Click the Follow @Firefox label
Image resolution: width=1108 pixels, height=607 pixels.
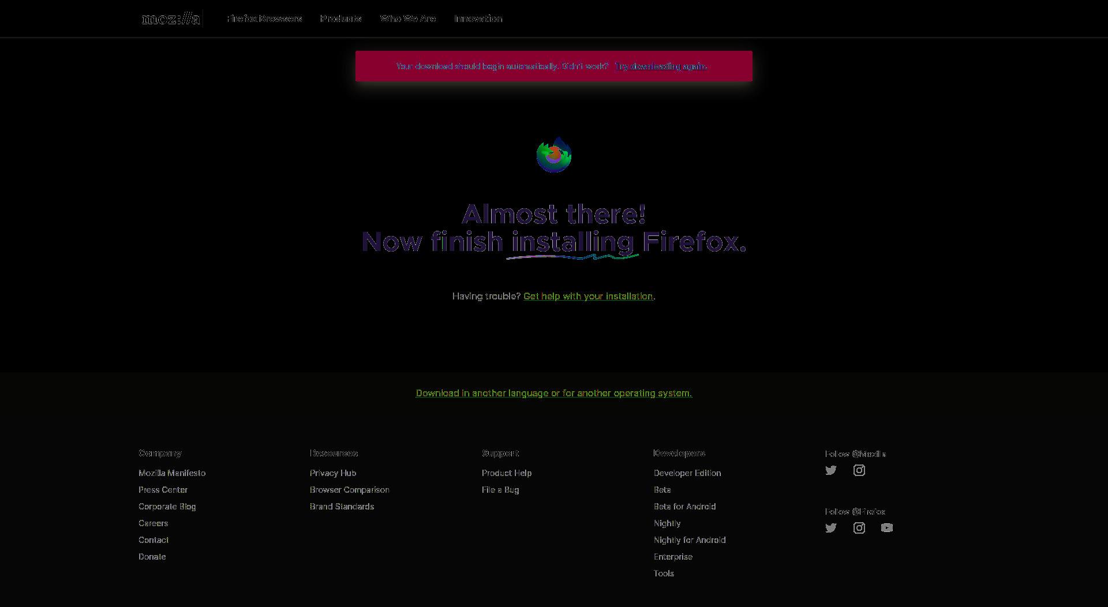(x=855, y=512)
